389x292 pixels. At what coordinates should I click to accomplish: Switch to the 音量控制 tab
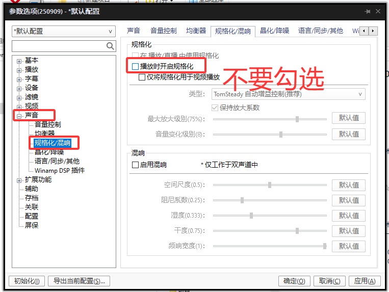[x=163, y=31]
